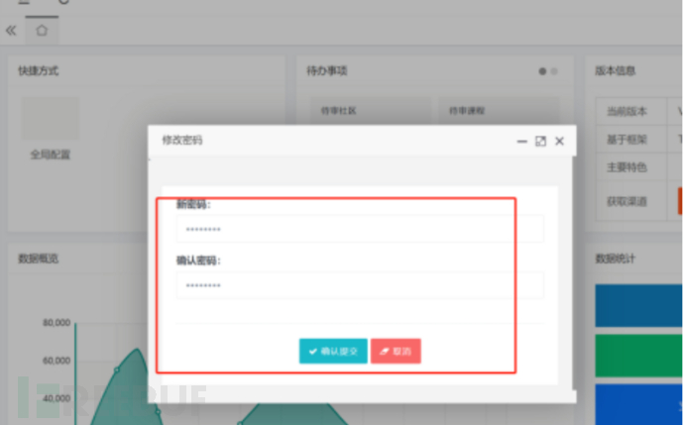Image resolution: width=684 pixels, height=425 pixels.
Task: Select the 待审社区 pending item
Action: tap(339, 111)
